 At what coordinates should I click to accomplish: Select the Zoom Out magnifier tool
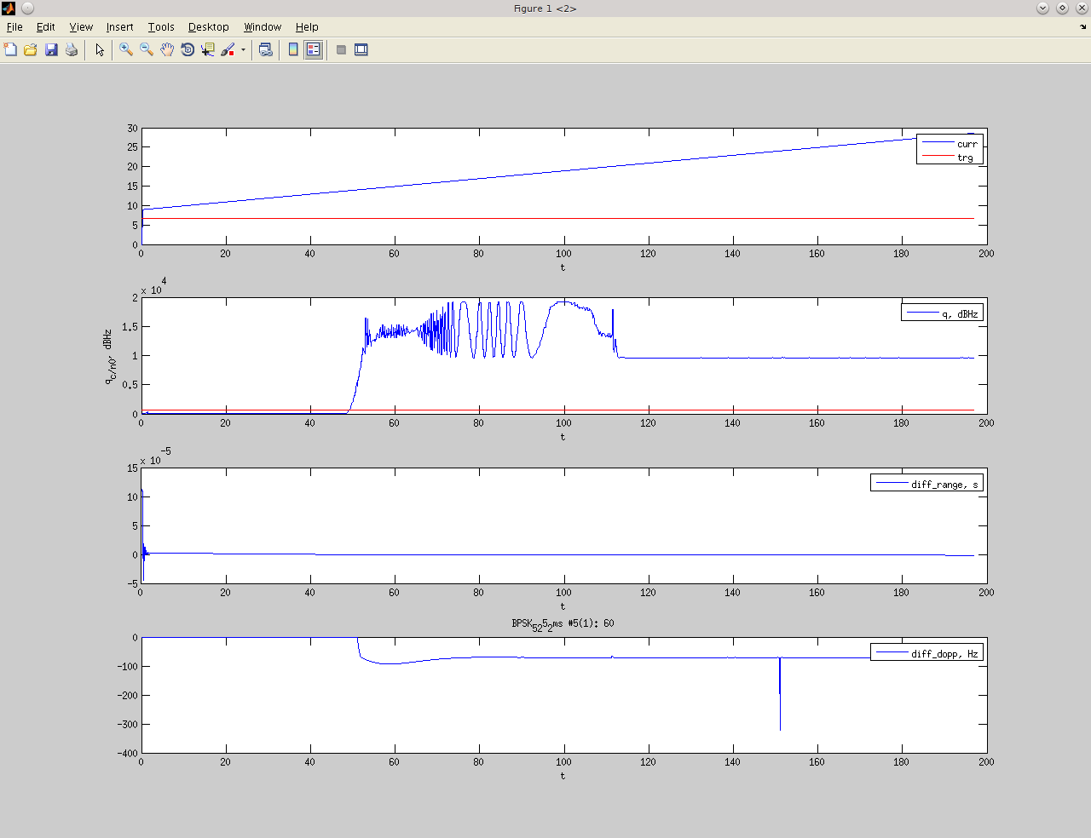point(147,50)
